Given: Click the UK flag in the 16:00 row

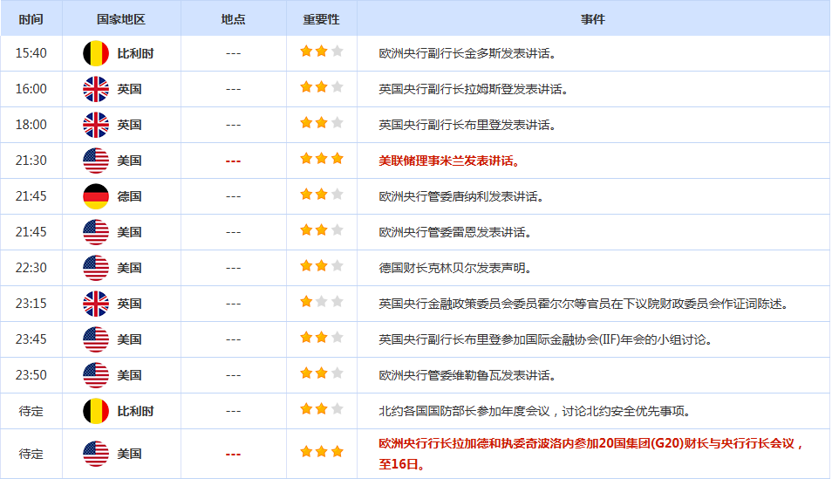Looking at the screenshot, I should (95, 89).
